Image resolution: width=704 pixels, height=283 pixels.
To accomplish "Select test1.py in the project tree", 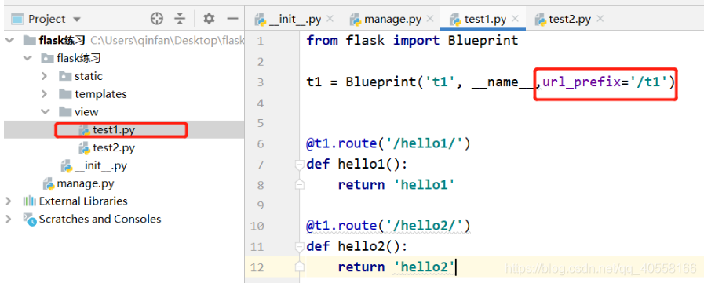I will click(114, 130).
